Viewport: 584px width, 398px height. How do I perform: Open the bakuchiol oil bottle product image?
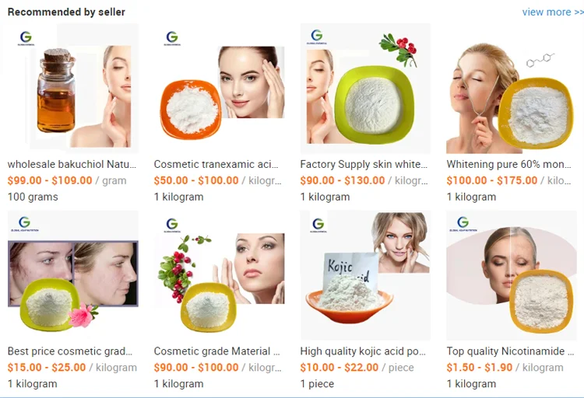pyautogui.click(x=73, y=89)
